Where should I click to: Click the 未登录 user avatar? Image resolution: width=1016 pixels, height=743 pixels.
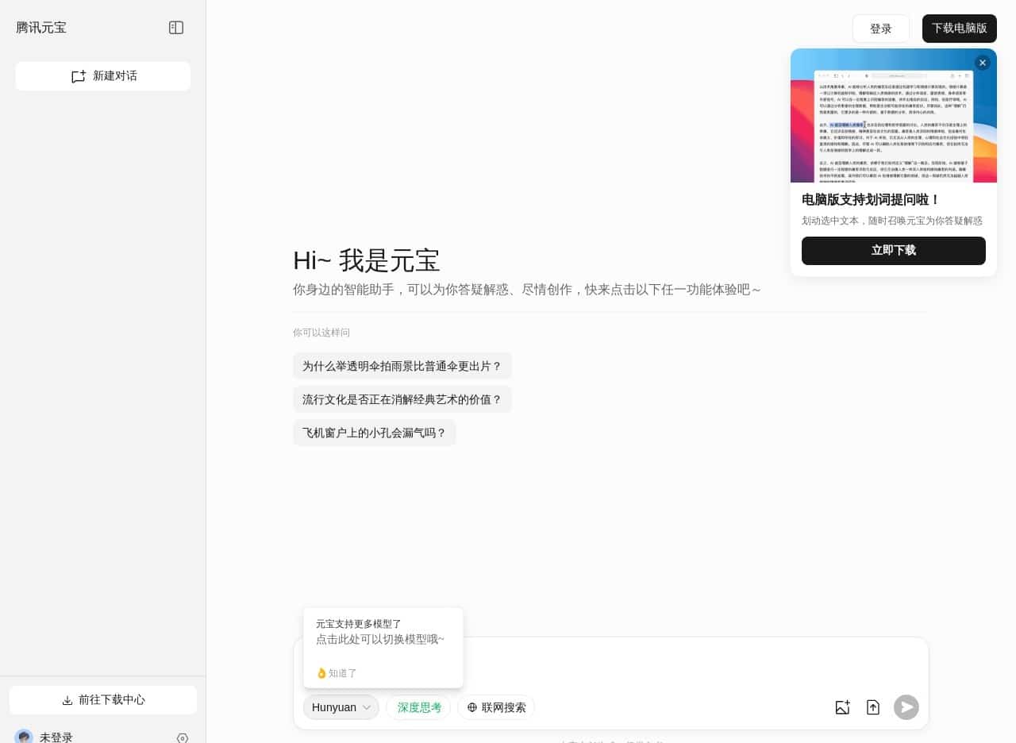coord(24,737)
